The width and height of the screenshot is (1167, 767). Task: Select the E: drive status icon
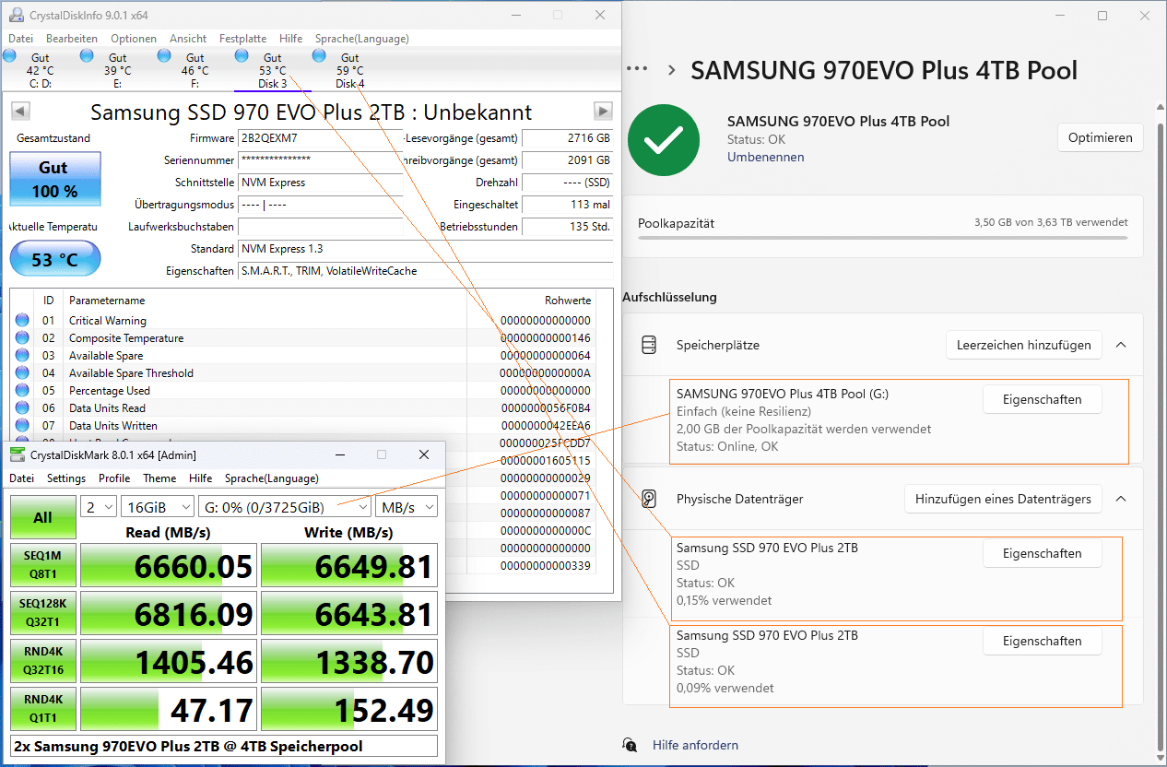(87, 55)
